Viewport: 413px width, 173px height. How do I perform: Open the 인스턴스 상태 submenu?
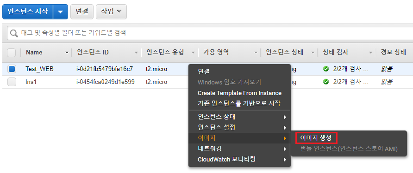pos(239,117)
